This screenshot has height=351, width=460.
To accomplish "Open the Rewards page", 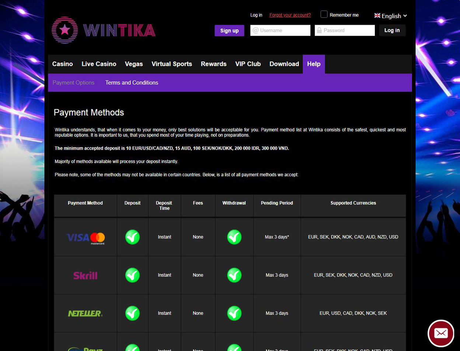I will tap(214, 64).
